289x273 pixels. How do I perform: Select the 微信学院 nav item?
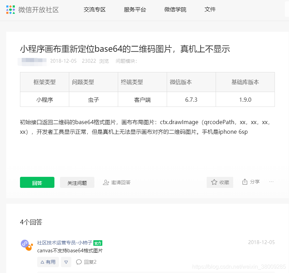pos(175,10)
